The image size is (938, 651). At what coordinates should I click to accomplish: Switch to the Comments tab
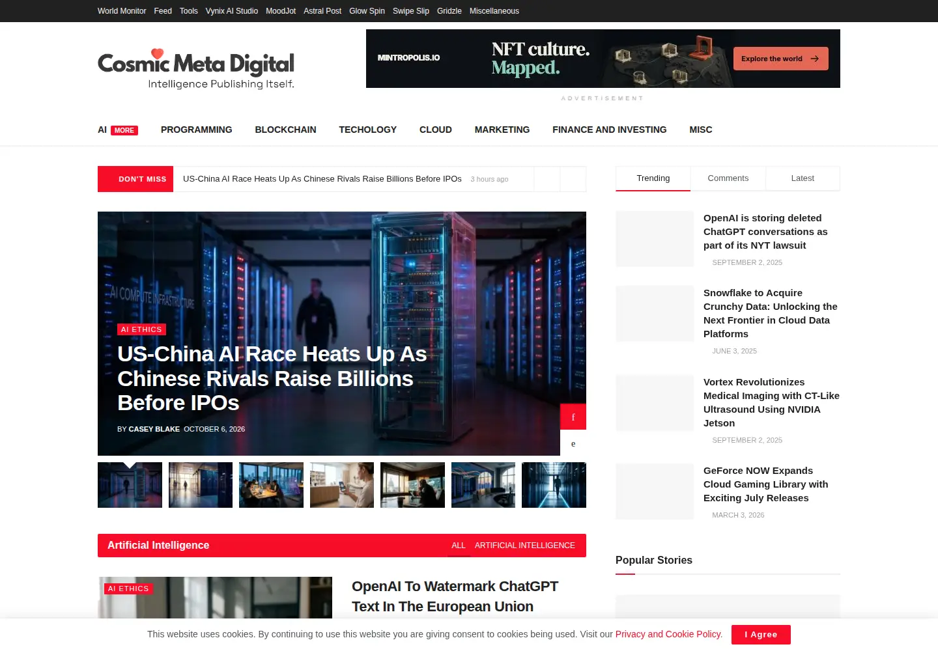pos(728,178)
